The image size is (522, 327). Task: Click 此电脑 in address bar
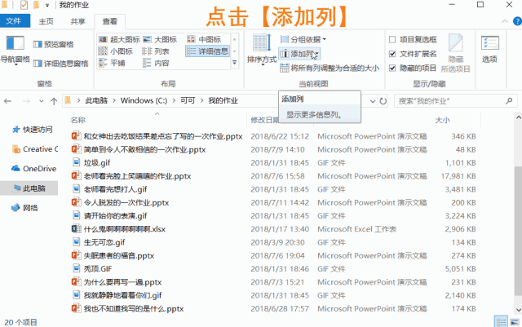click(x=96, y=100)
